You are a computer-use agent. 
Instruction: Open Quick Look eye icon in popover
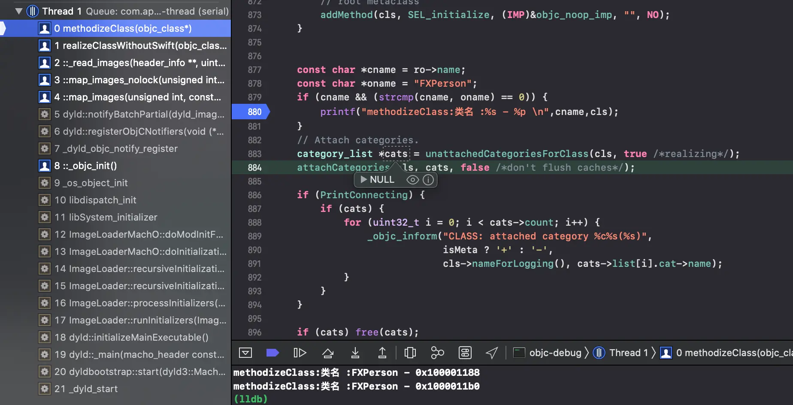(412, 180)
